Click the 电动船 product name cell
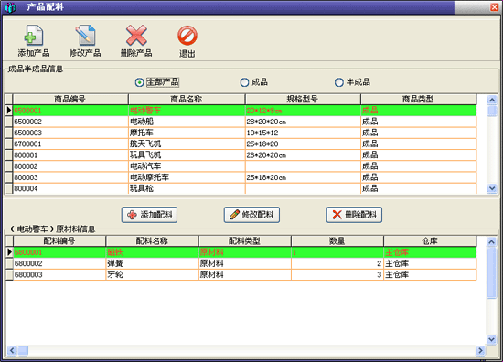Screen dimensions: 503x362 coord(187,122)
